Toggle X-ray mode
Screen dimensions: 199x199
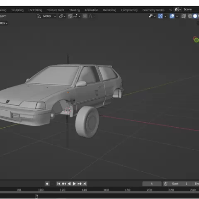(184, 16)
